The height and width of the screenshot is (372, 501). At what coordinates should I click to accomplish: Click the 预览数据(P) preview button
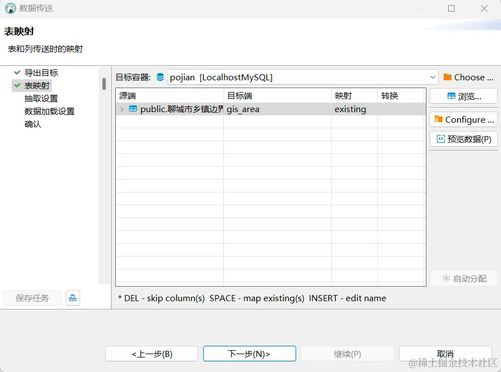point(464,139)
